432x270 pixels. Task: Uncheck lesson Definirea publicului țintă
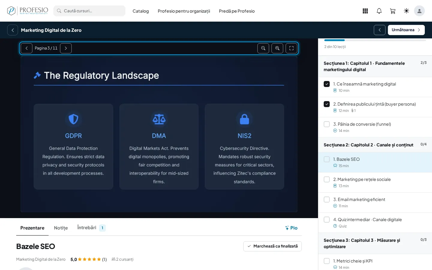point(327,104)
